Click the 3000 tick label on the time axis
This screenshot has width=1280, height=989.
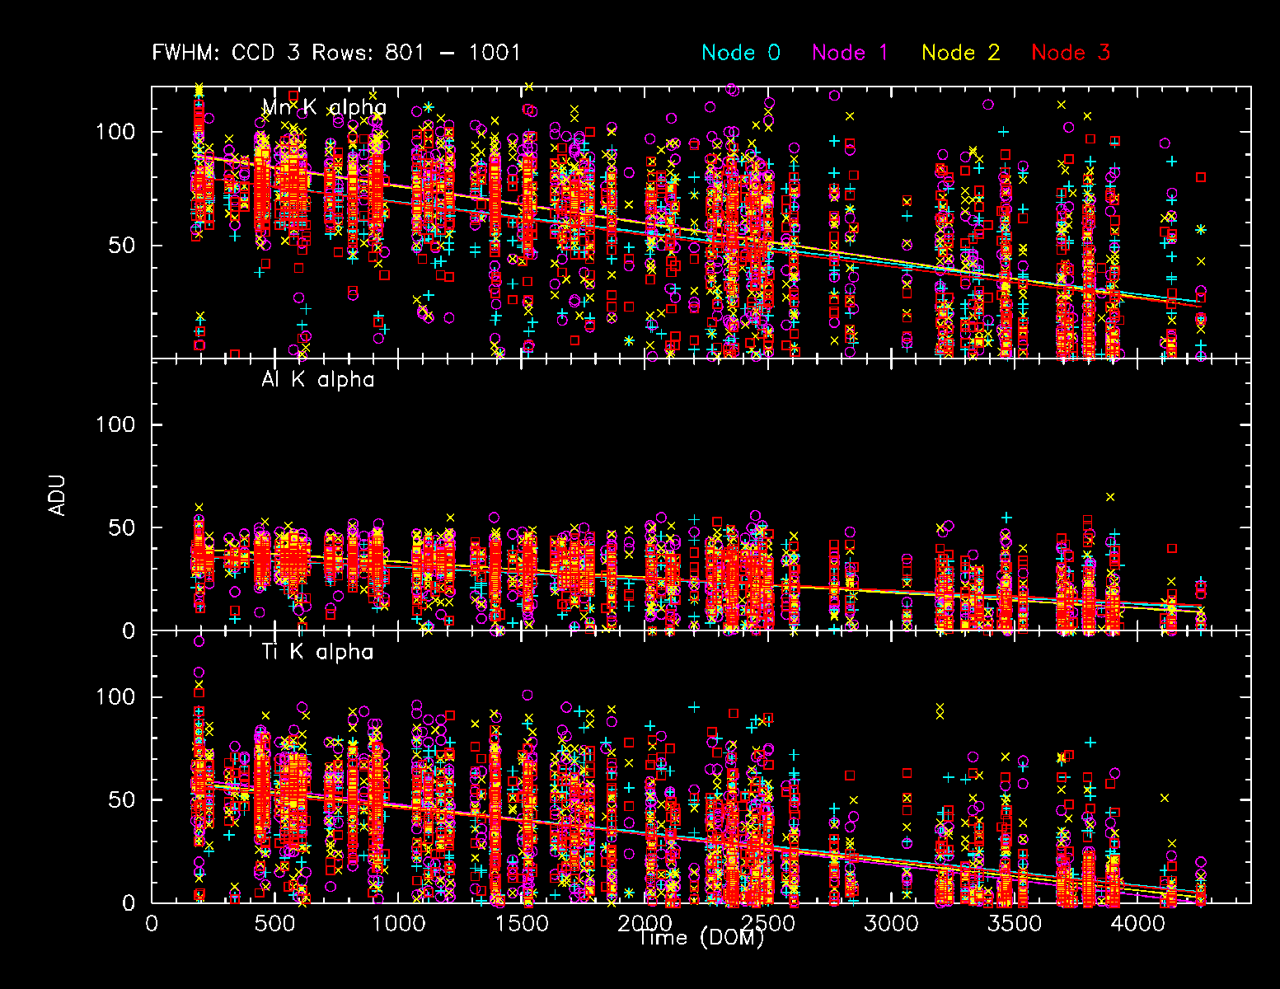pyautogui.click(x=892, y=923)
